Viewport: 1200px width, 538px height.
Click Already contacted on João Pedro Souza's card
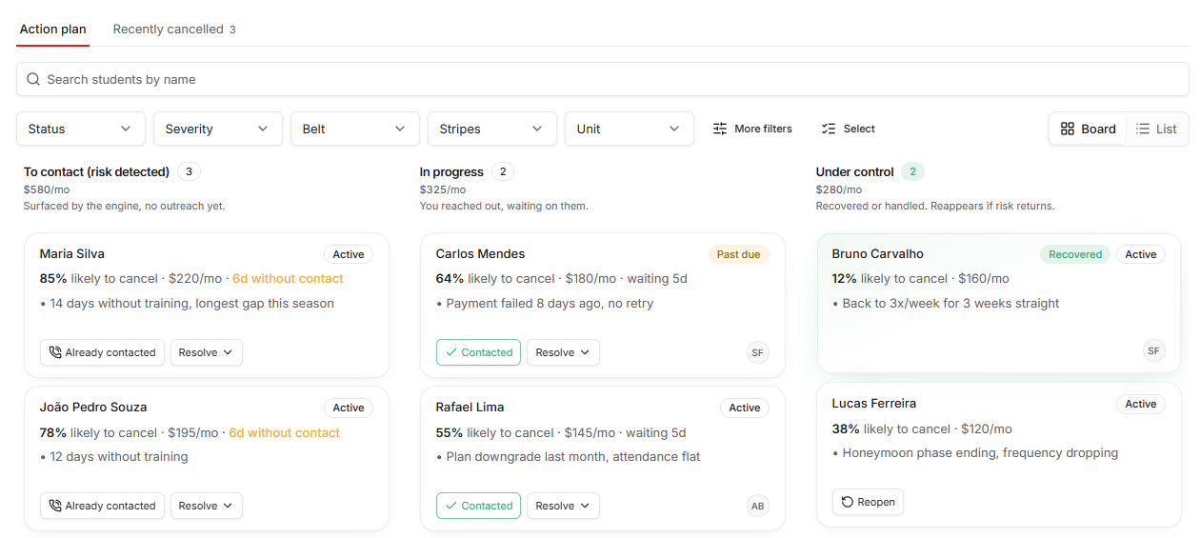pyautogui.click(x=102, y=506)
